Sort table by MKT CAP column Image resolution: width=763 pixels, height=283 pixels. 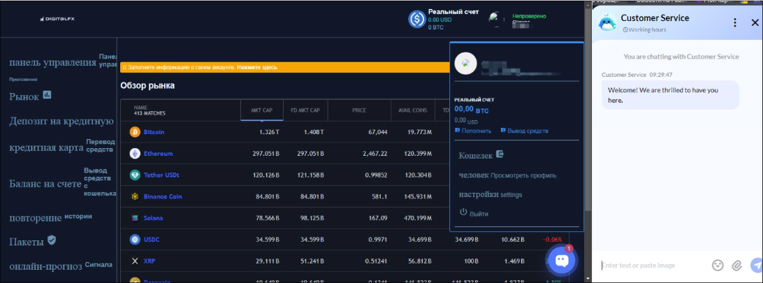pos(261,110)
